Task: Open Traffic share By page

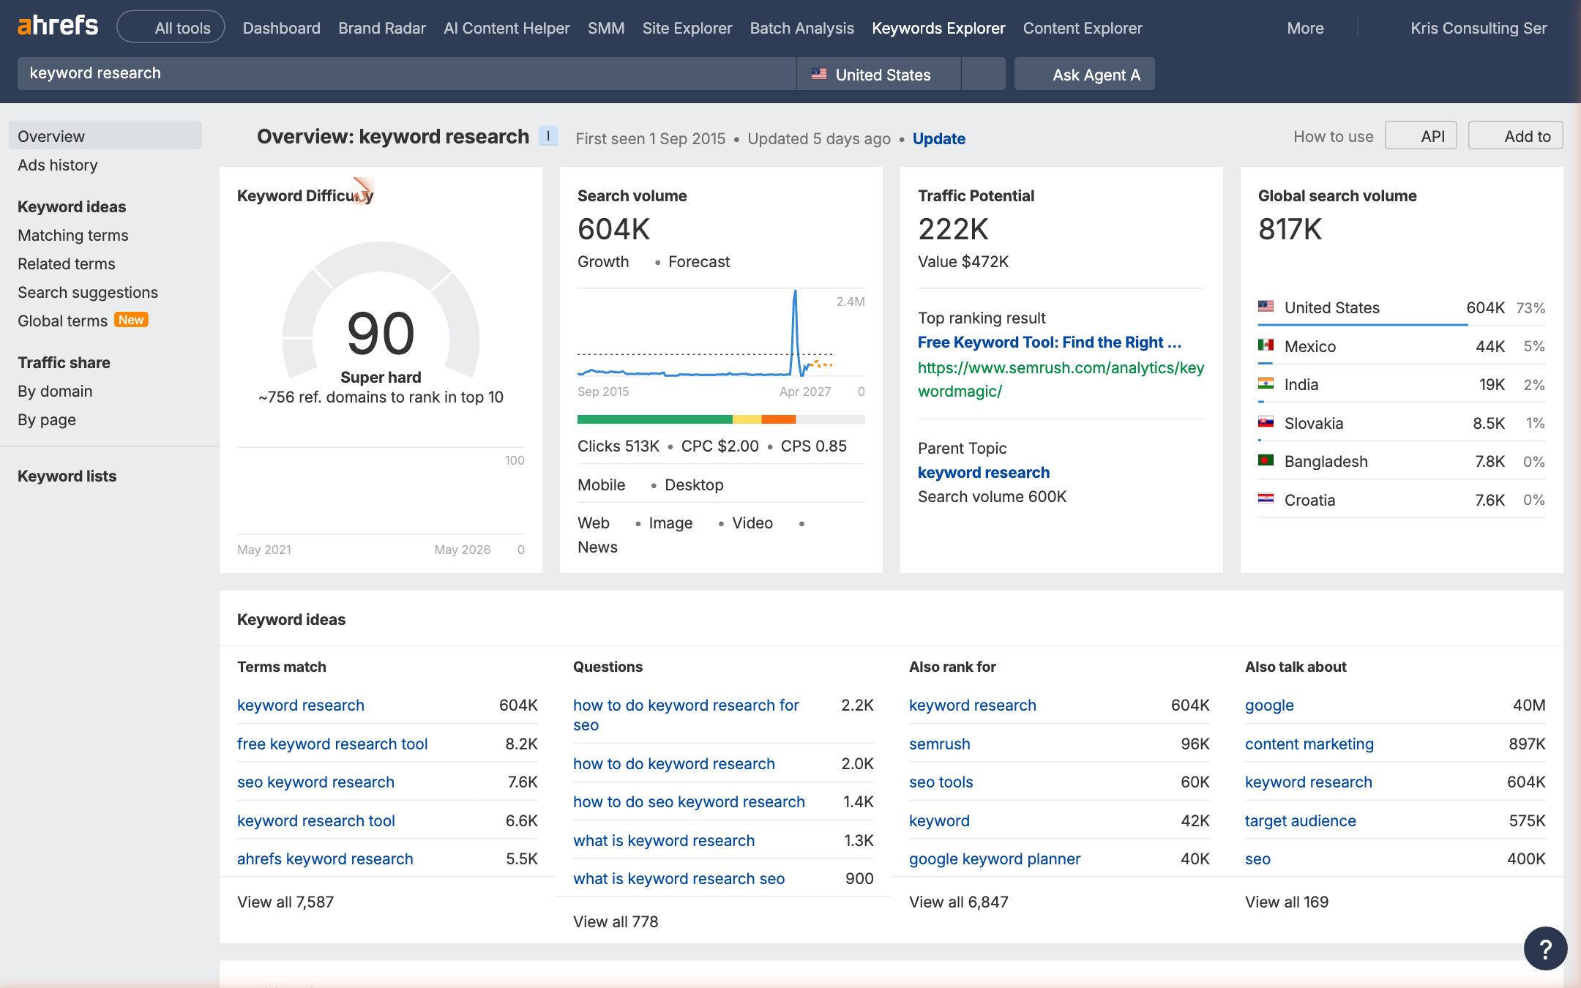Action: pos(47,419)
